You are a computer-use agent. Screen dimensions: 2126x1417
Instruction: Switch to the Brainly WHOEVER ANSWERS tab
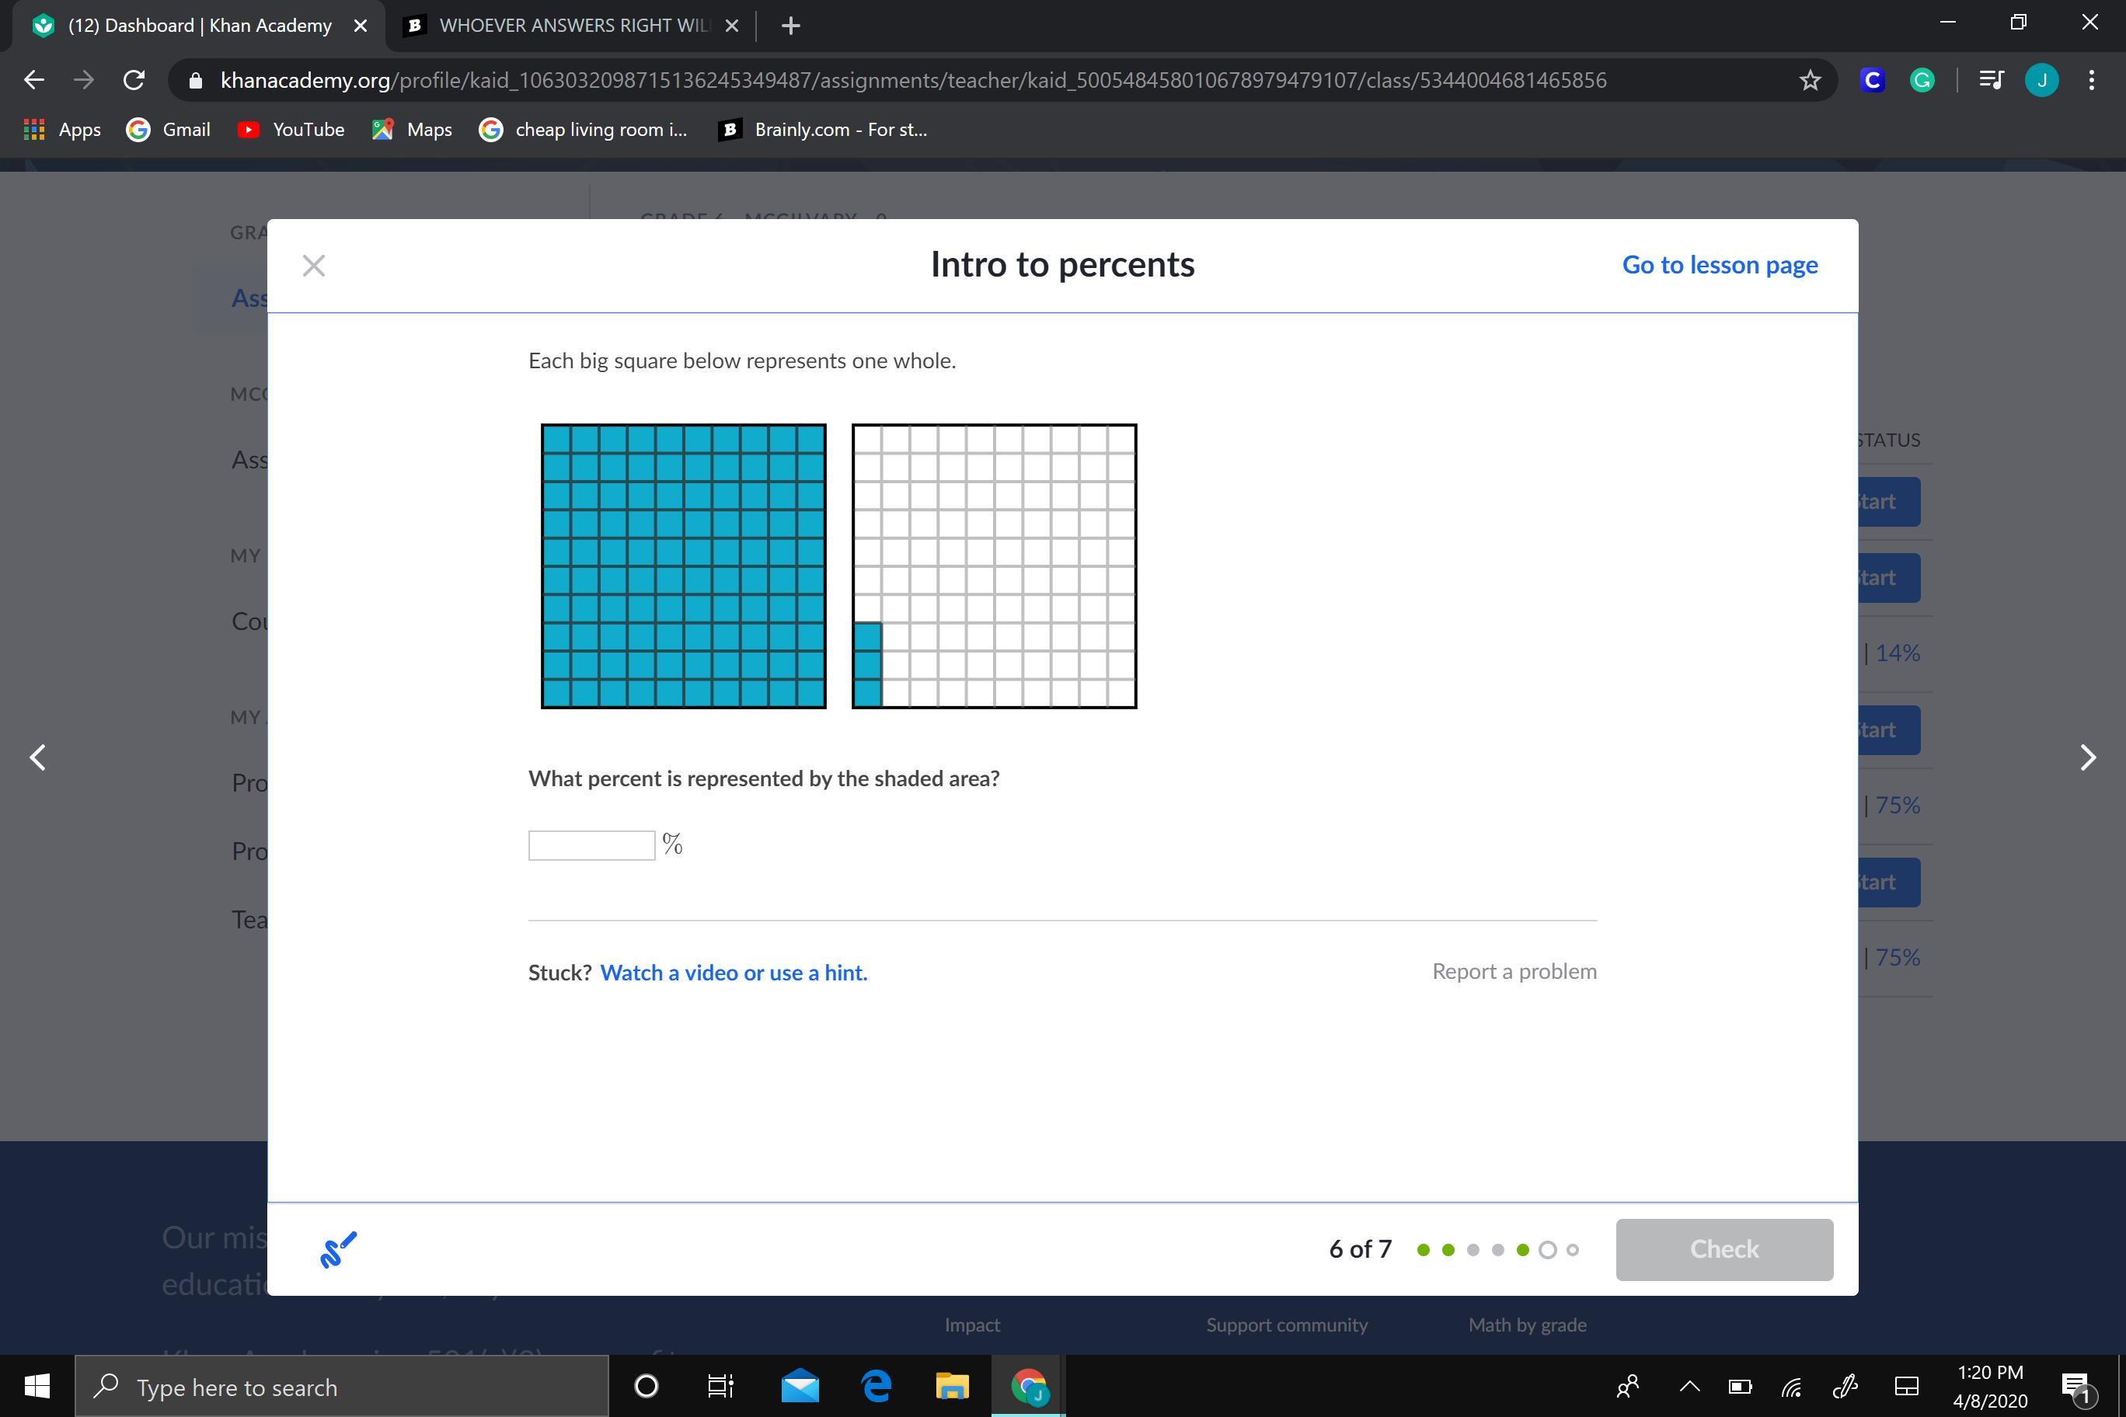[570, 26]
